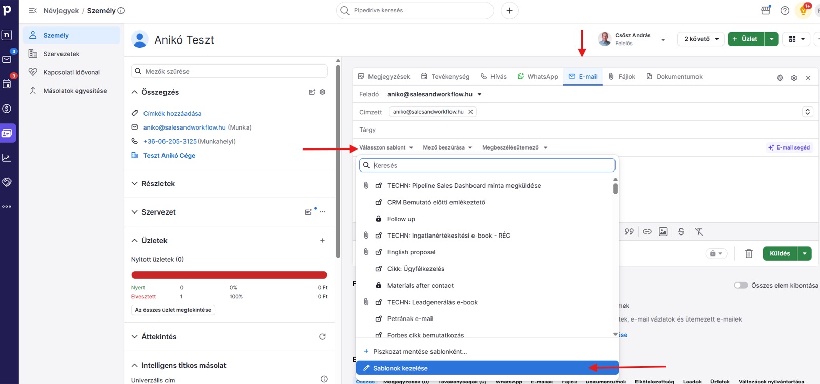The height and width of the screenshot is (384, 820).
Task: Open the Válasszon sablont dropdown
Action: click(x=386, y=147)
